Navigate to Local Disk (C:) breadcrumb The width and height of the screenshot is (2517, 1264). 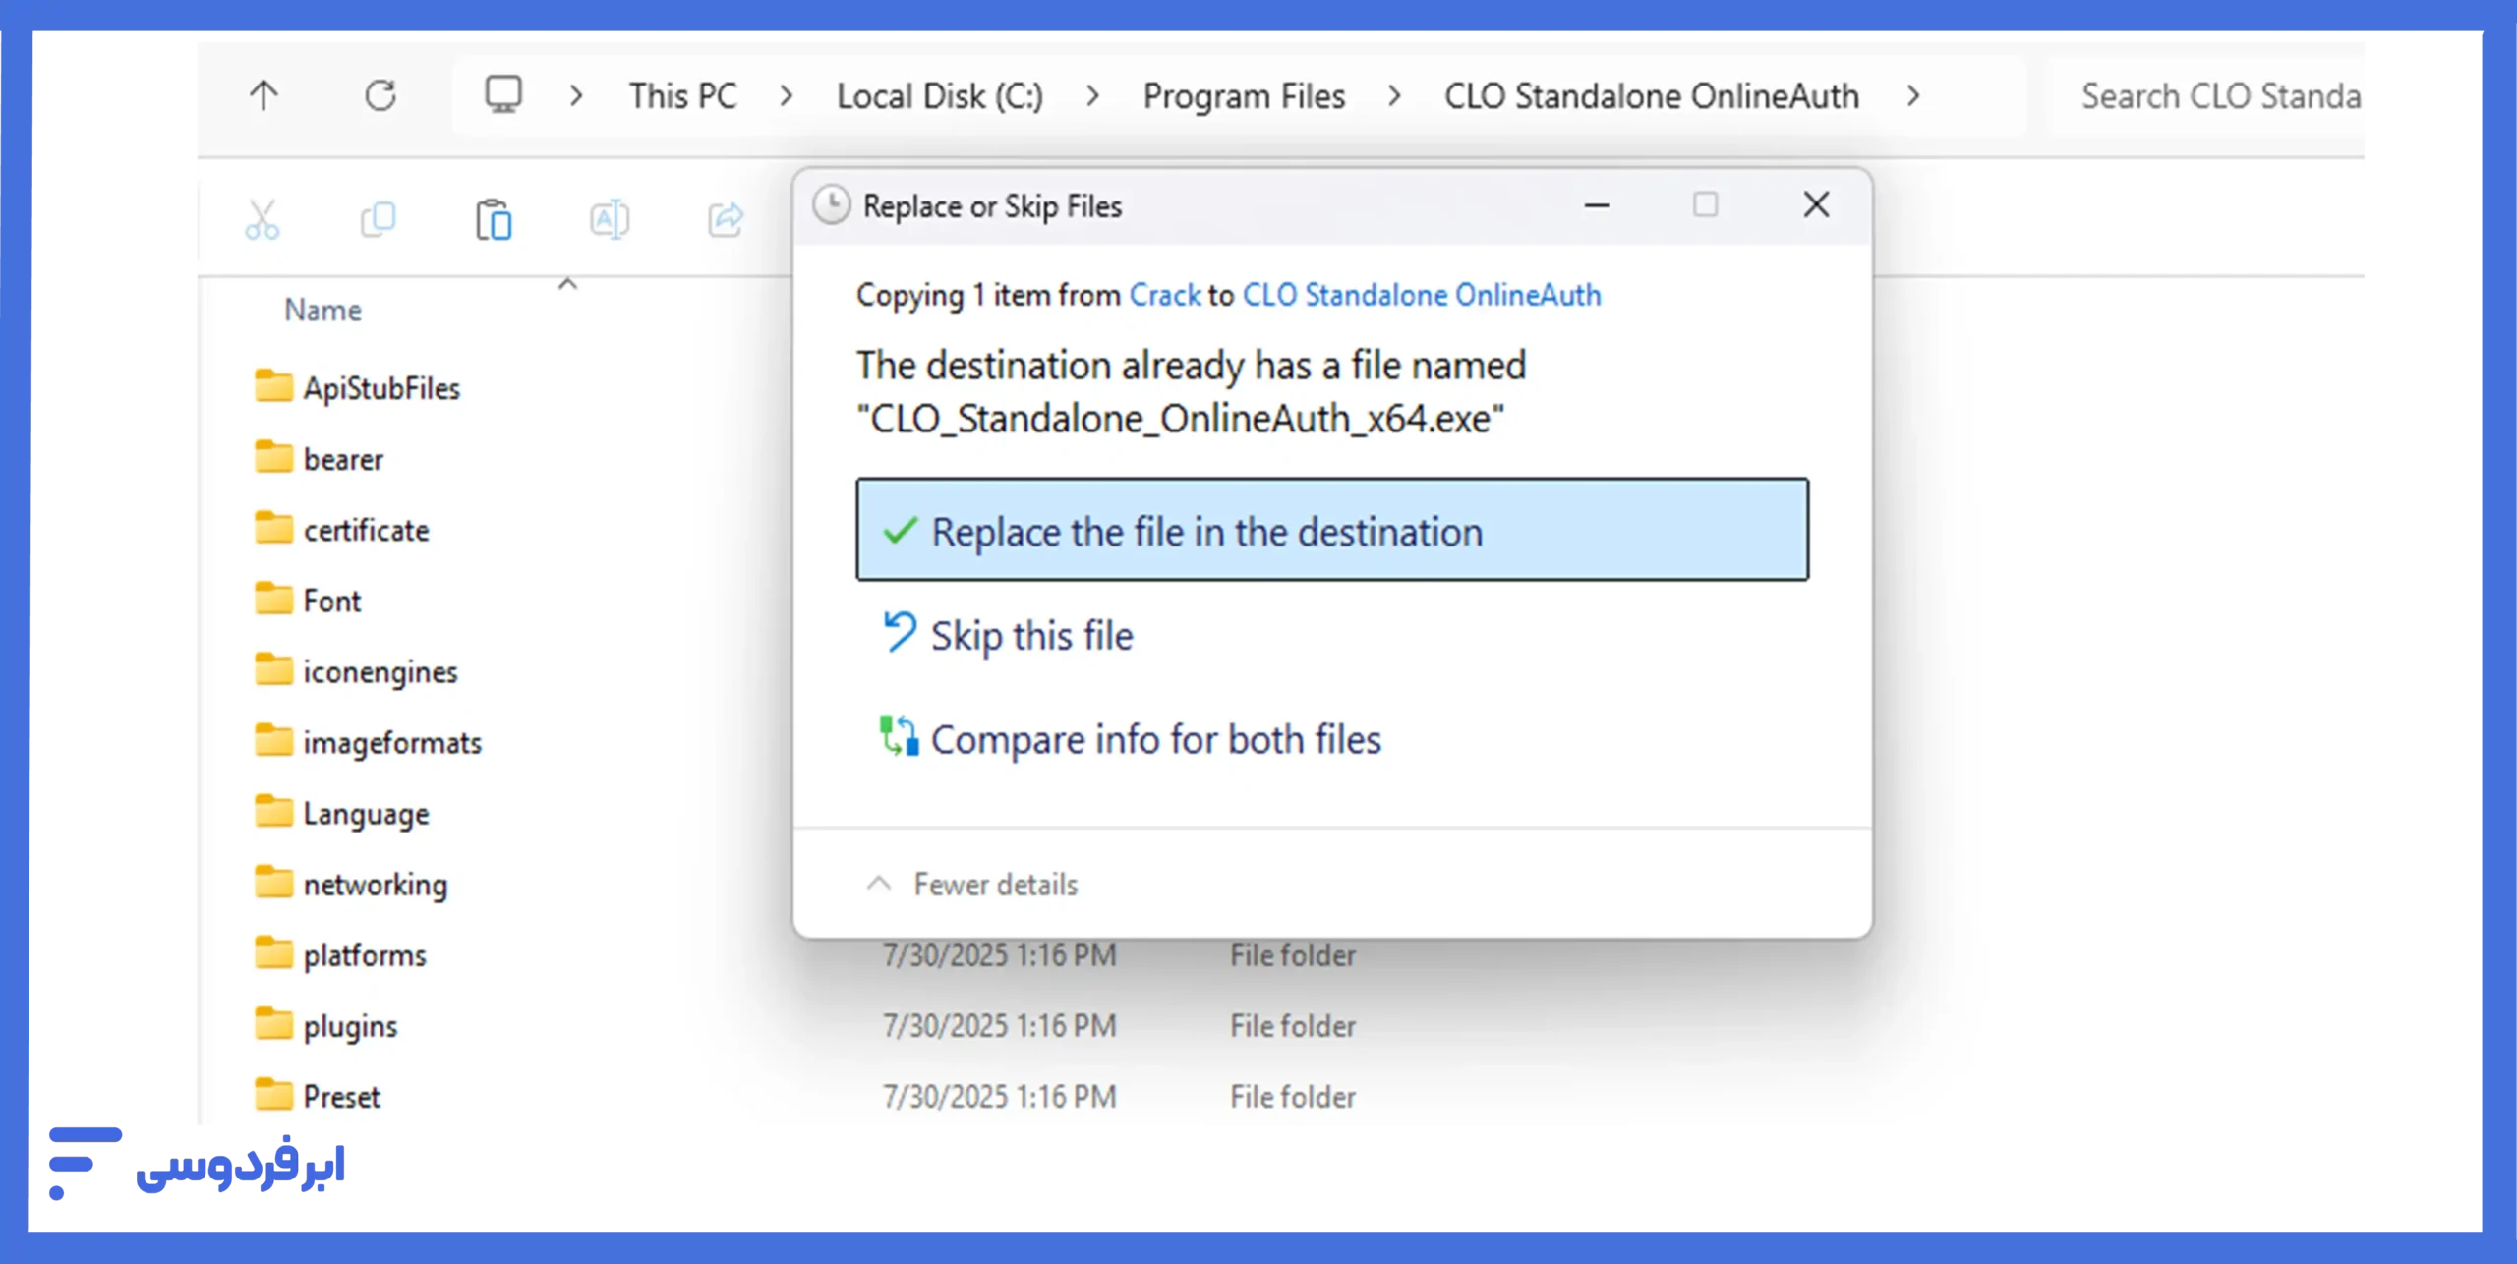pyautogui.click(x=939, y=96)
